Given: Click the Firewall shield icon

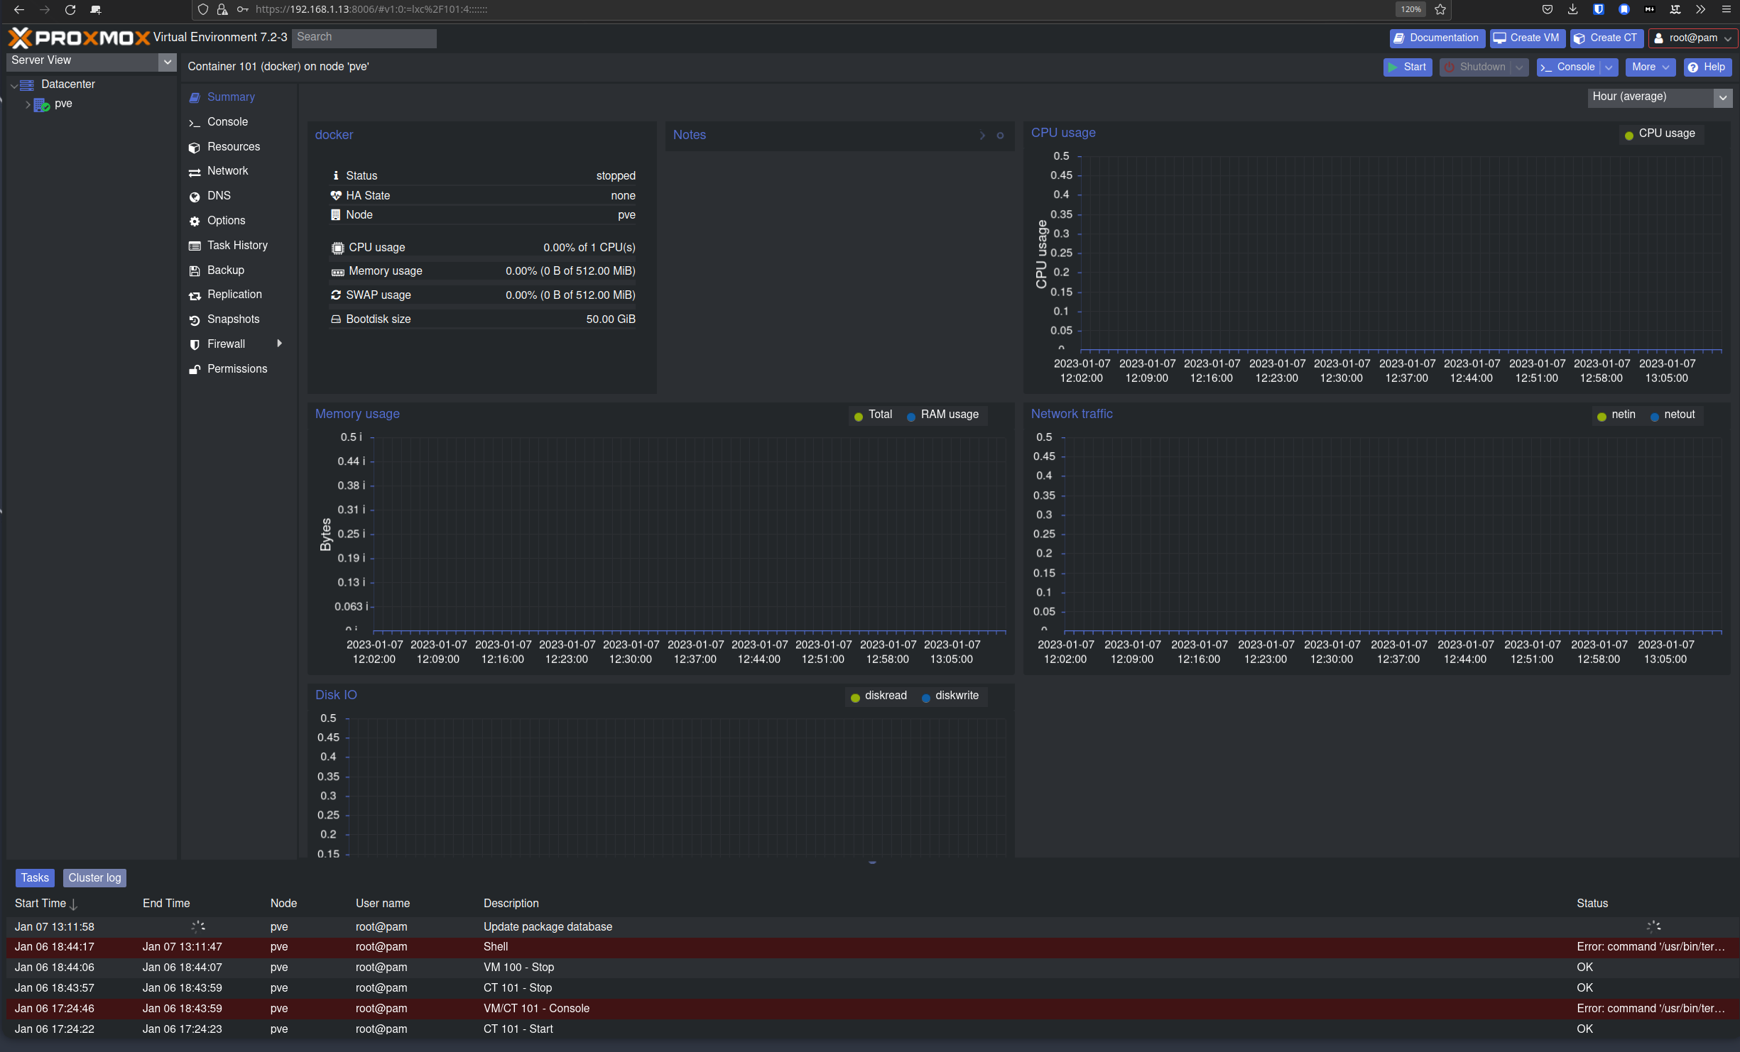Looking at the screenshot, I should [x=195, y=344].
